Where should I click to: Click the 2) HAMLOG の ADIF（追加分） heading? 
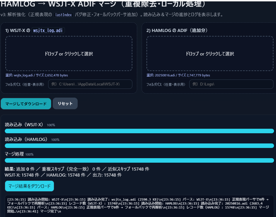pyautogui.click(x=177, y=30)
